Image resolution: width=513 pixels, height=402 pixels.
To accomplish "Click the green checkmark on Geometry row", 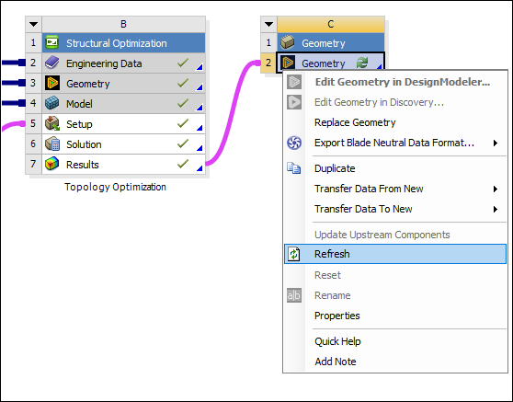I will [183, 83].
